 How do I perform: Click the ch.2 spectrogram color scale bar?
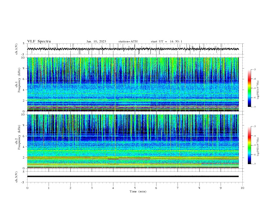[250, 145]
